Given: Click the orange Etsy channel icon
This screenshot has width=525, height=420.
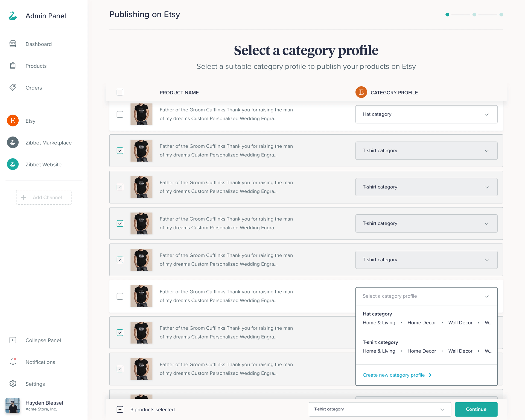Looking at the screenshot, I should tap(13, 121).
